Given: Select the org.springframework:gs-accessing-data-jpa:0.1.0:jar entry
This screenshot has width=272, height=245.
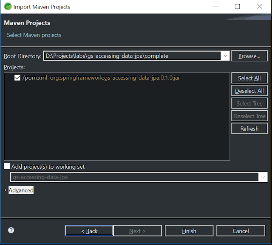Looking at the screenshot, I should [115, 78].
